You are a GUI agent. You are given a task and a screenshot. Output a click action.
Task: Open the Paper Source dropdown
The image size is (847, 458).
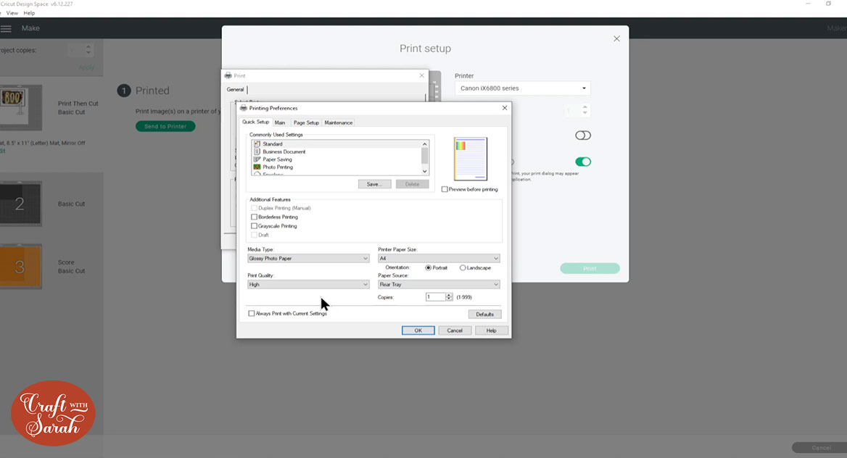(439, 285)
